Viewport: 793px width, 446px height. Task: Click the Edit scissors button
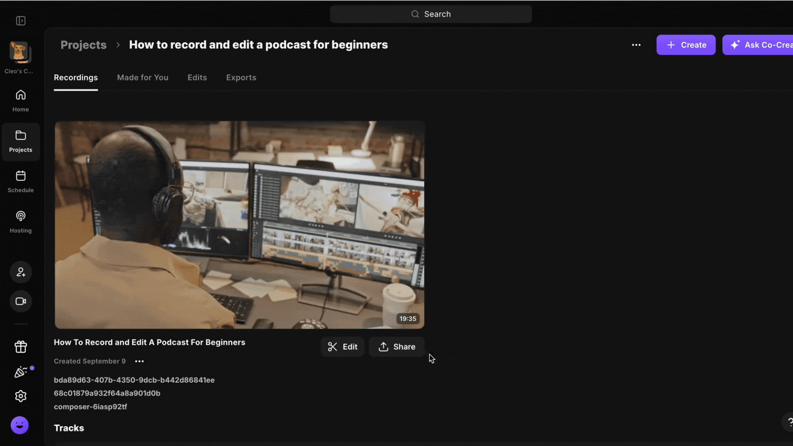(342, 347)
